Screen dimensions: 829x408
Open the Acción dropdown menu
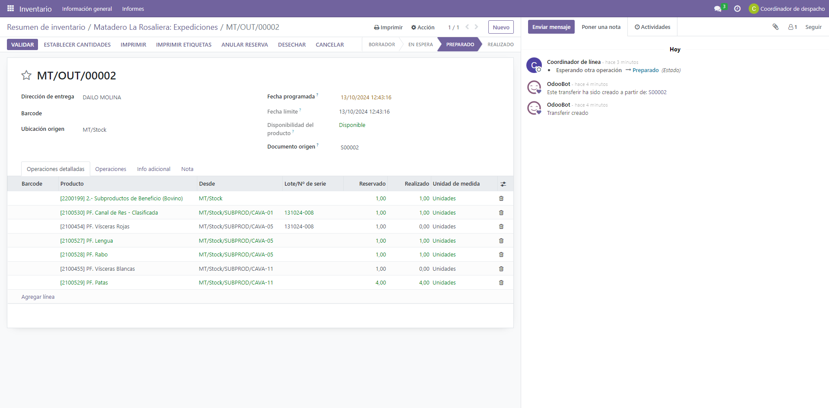click(x=423, y=27)
